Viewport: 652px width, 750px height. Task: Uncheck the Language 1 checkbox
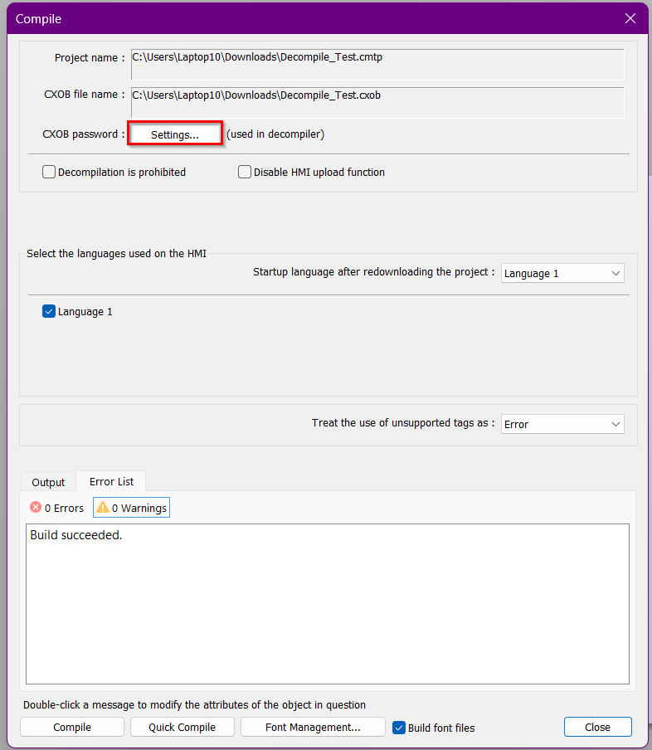(49, 312)
